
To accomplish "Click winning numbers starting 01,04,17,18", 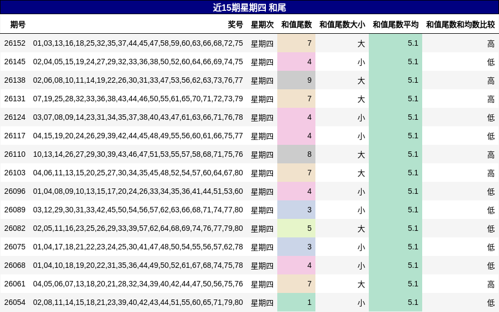I will coord(138,247).
